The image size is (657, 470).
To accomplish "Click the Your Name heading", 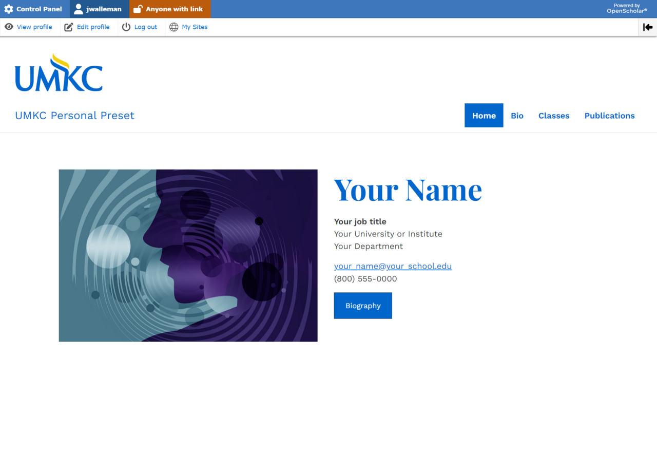I will (x=408, y=190).
